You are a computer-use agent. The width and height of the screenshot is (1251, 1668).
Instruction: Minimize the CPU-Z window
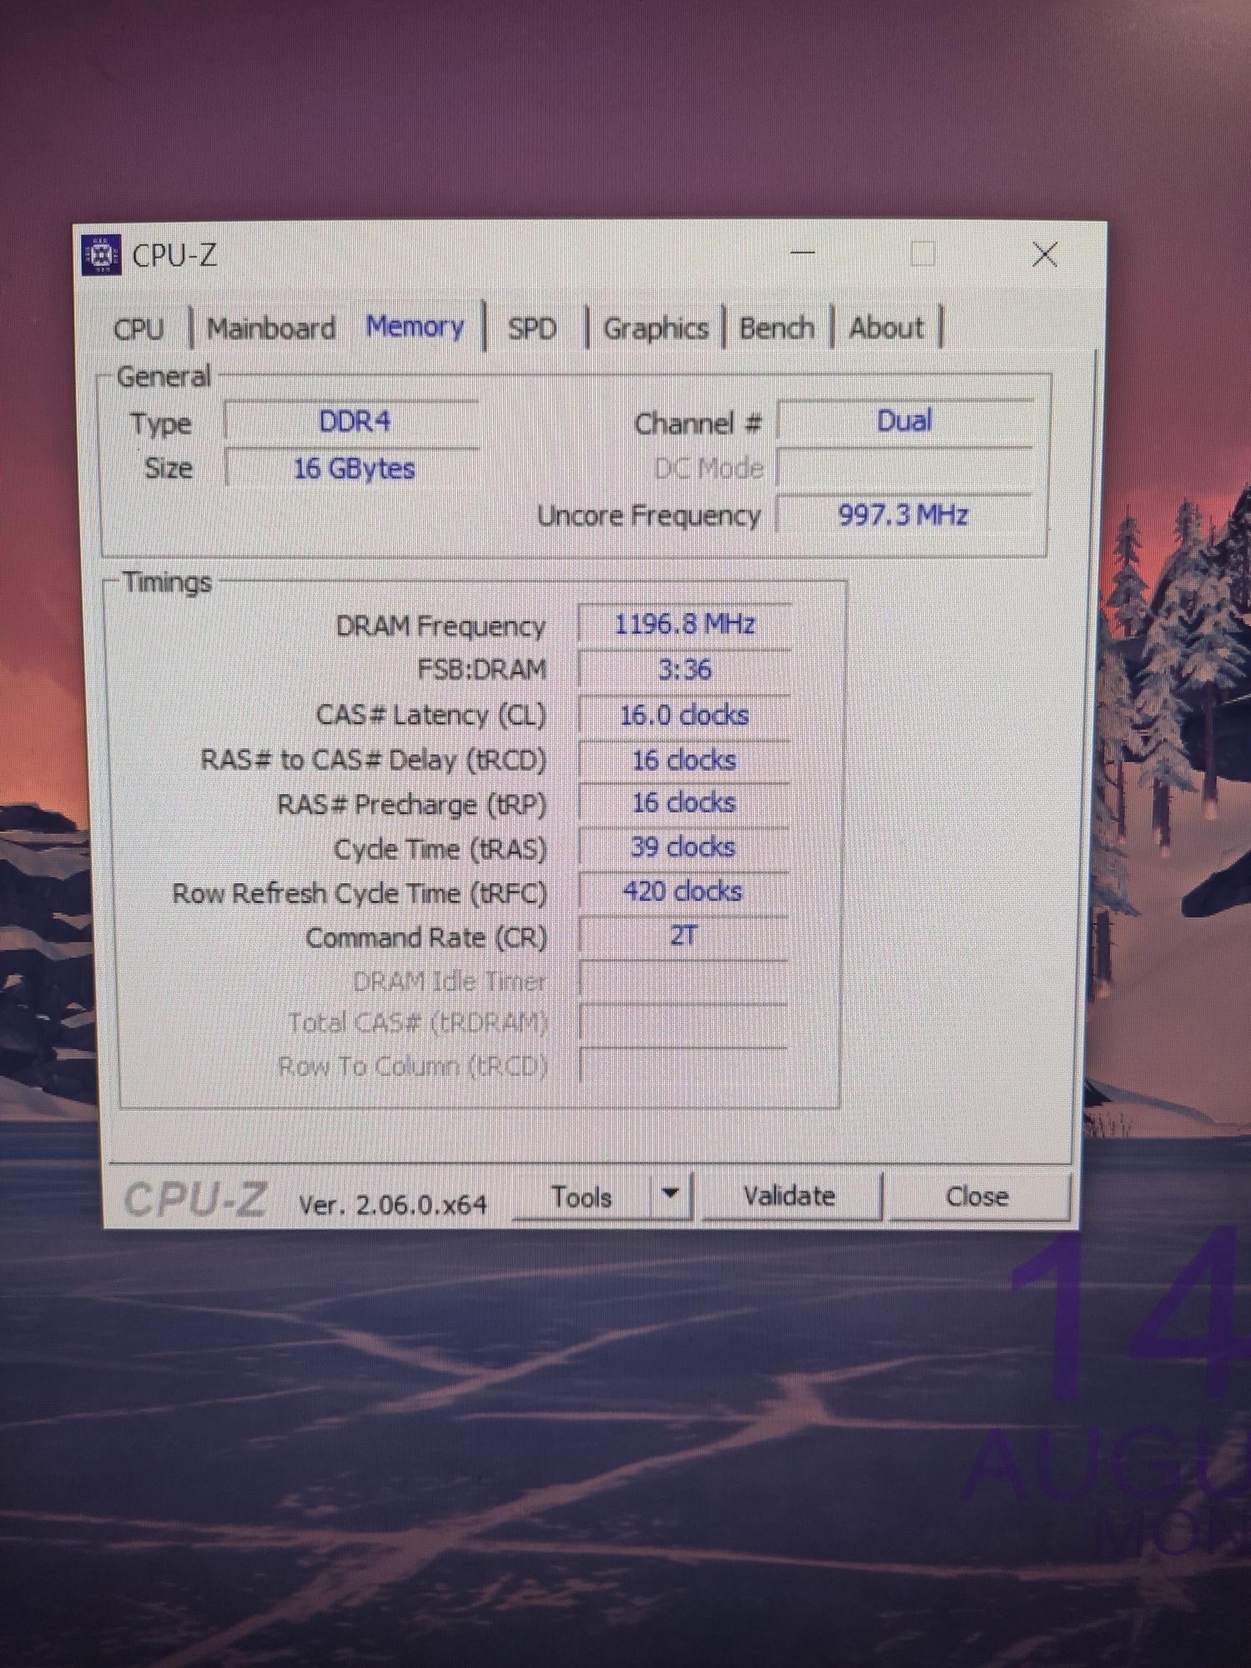click(x=802, y=253)
